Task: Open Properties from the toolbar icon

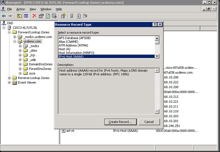Action: (41, 16)
